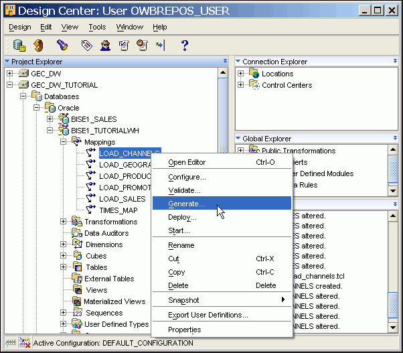Viewport: 403px width, 353px height.
Task: Click the red X status bar icon
Action: pos(25,343)
